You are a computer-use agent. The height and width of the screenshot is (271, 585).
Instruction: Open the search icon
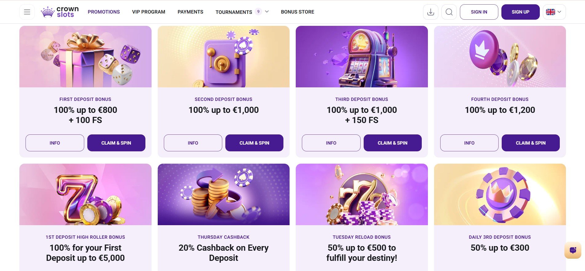click(449, 12)
